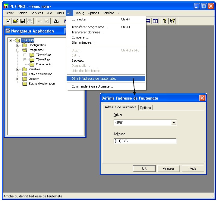Click the Undo arrow toolbar icon

pos(39,21)
